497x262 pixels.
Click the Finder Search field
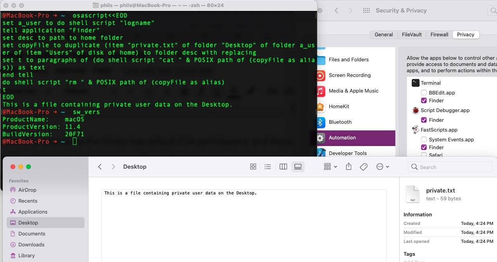point(450,167)
